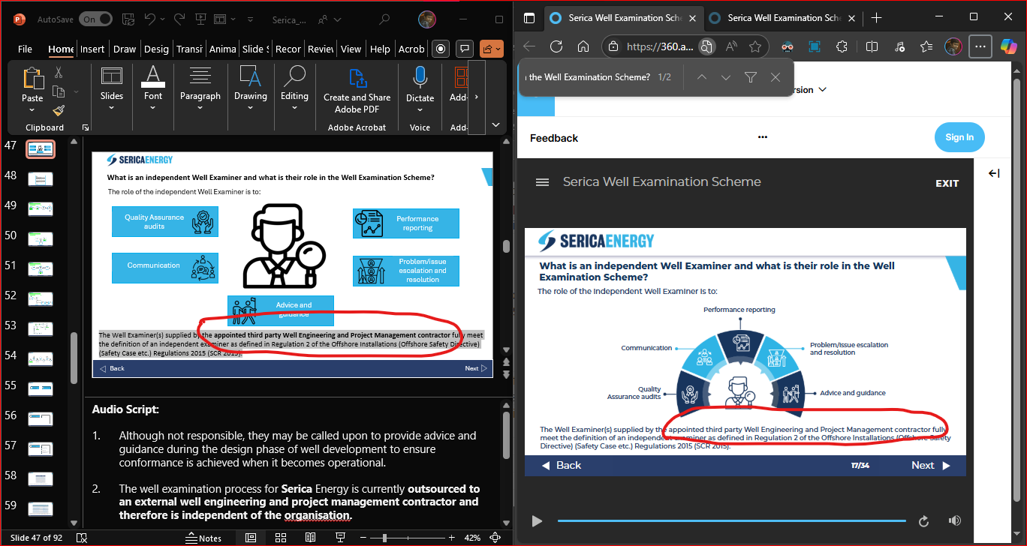Collapse the PowerPoint ribbon chevron

pyautogui.click(x=495, y=125)
